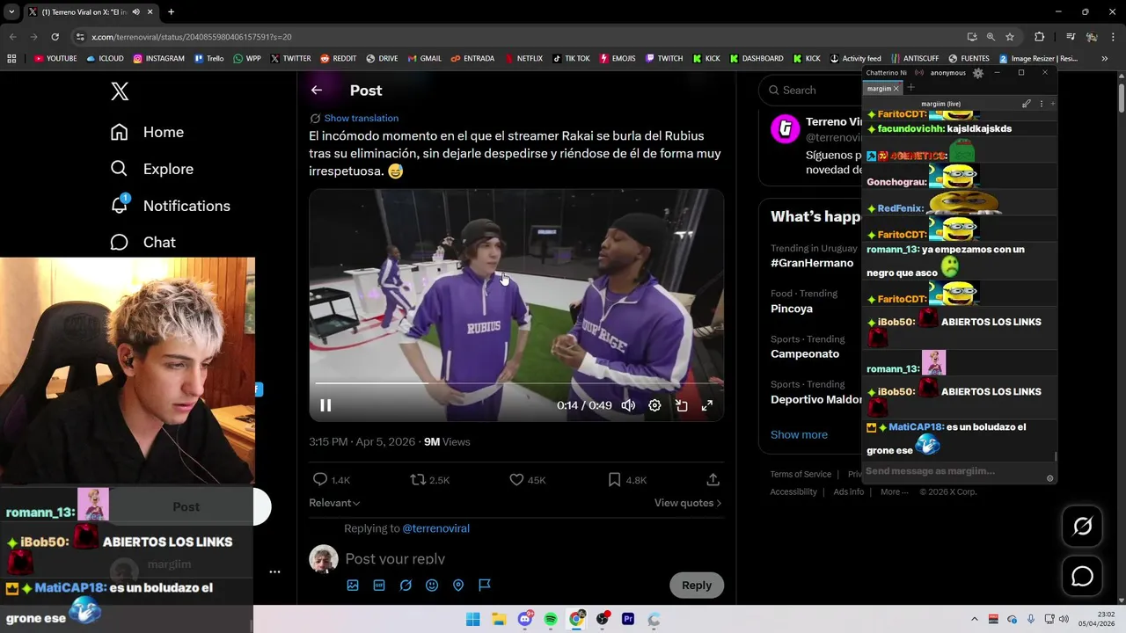The image size is (1126, 633).
Task: Open Accessibility footer link
Action: pos(793,491)
